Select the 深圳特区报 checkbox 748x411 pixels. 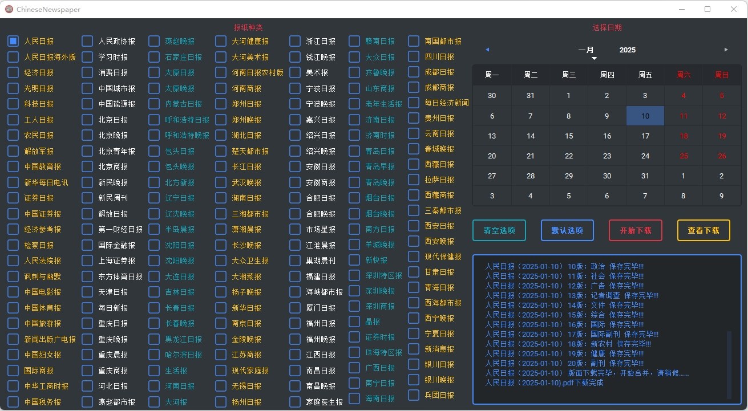click(x=354, y=275)
